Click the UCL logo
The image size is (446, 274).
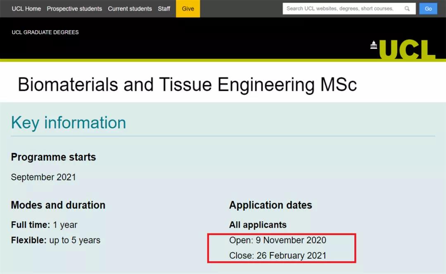407,50
